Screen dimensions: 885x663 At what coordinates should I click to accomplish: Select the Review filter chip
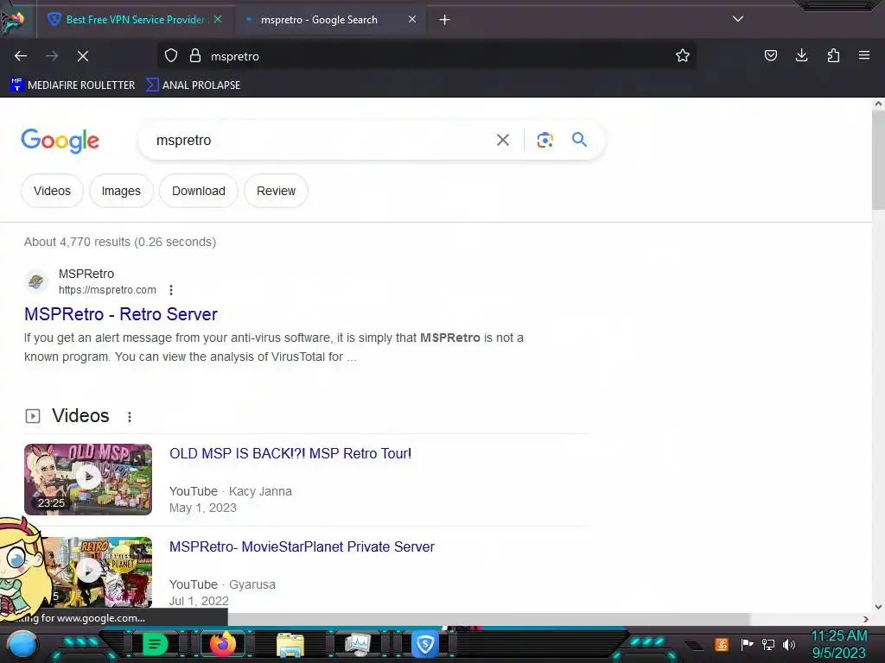coord(276,191)
